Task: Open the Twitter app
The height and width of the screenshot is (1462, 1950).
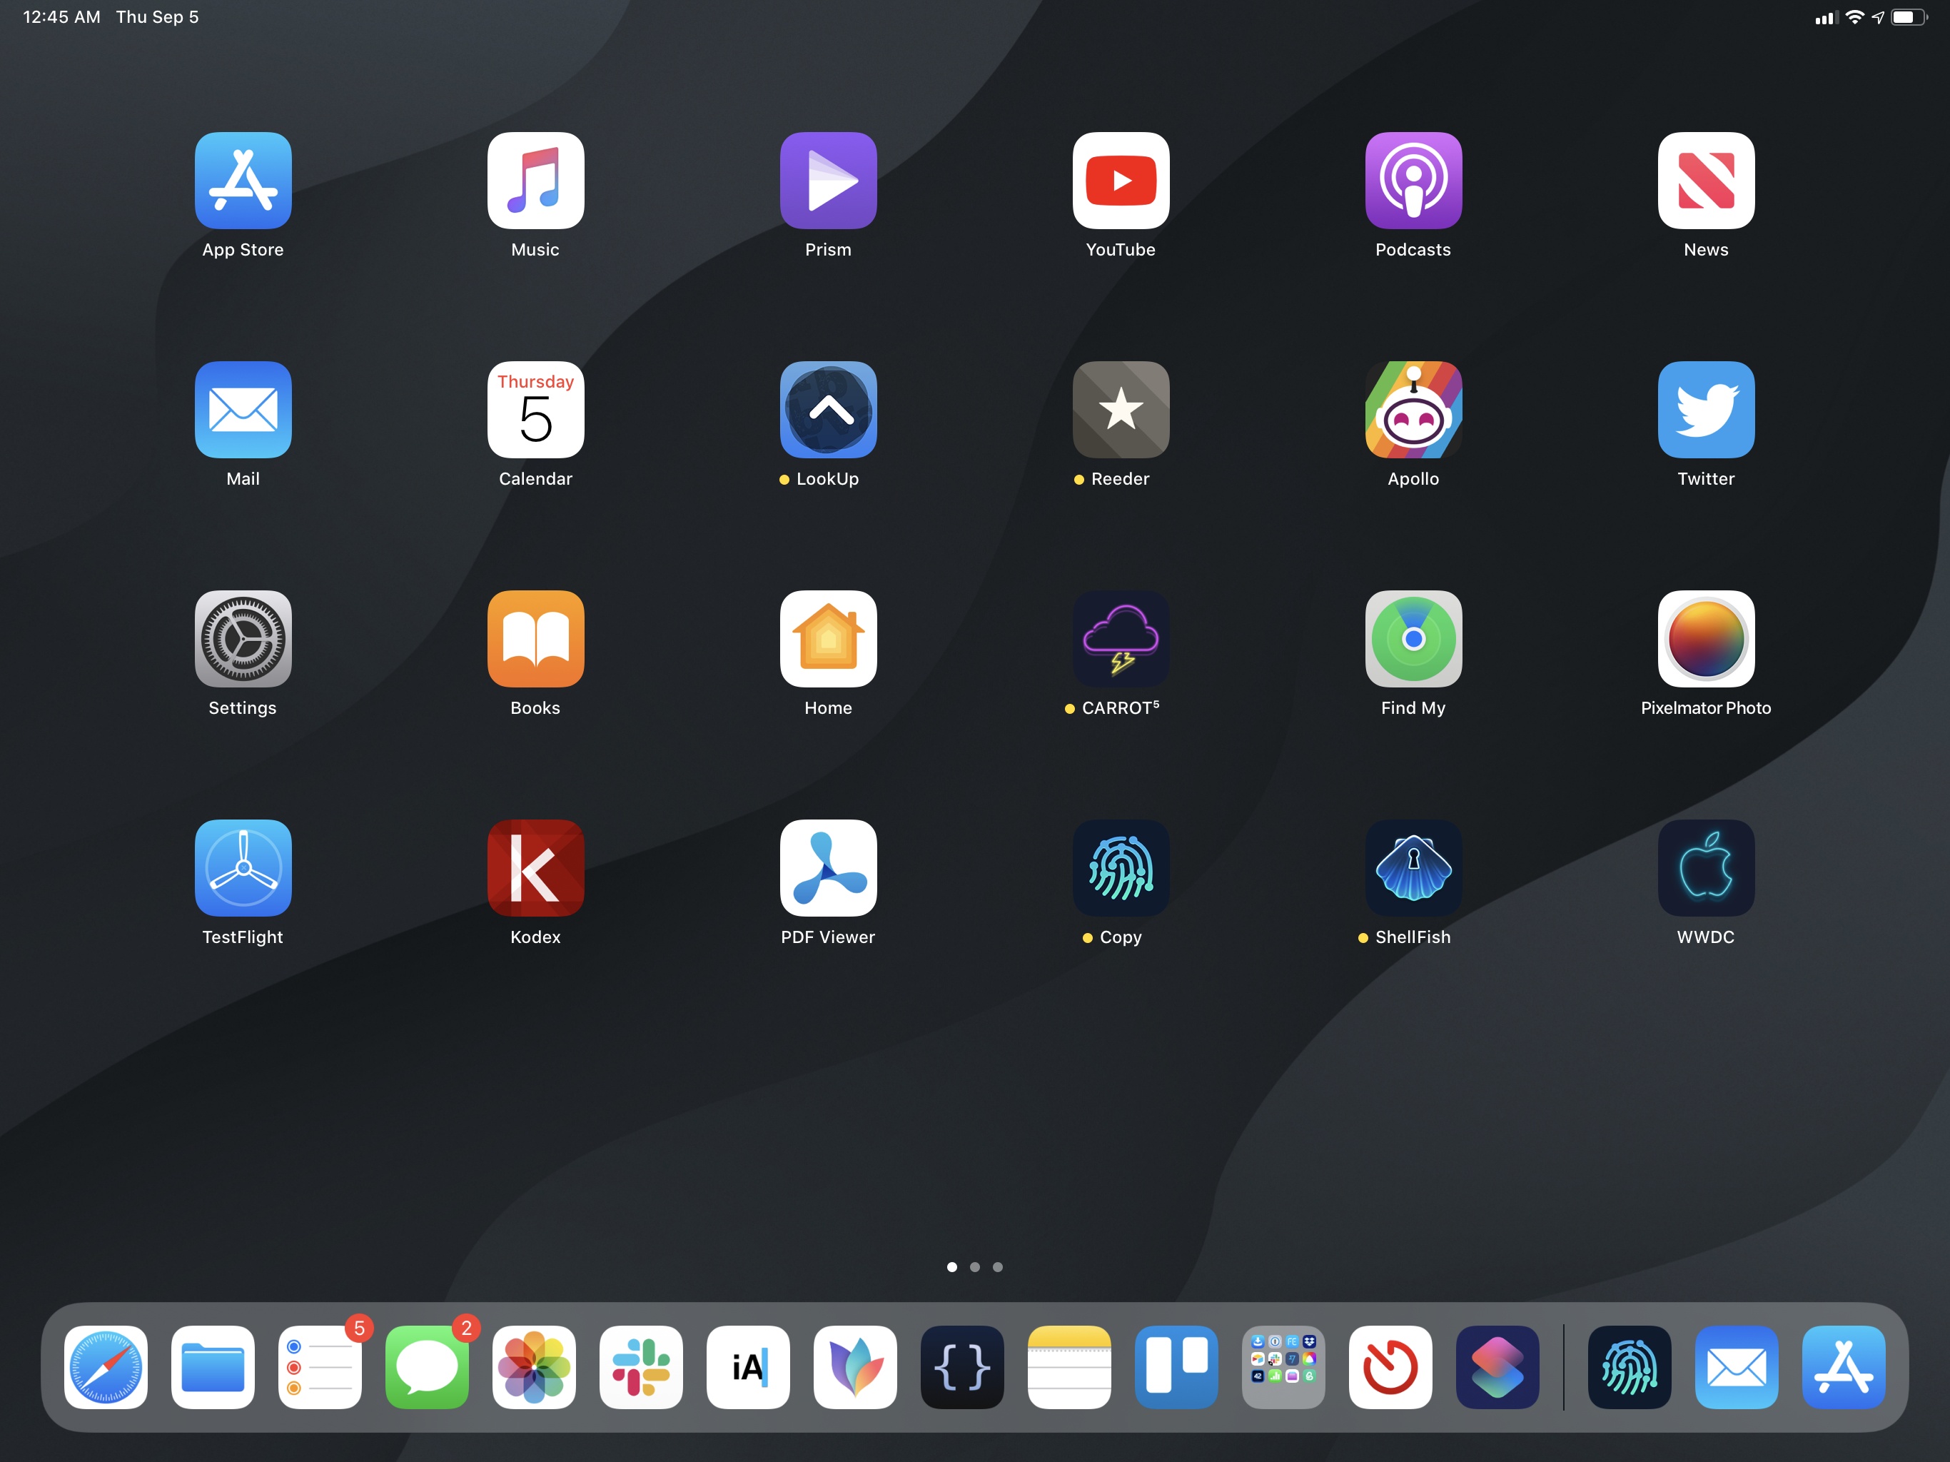Action: point(1707,410)
